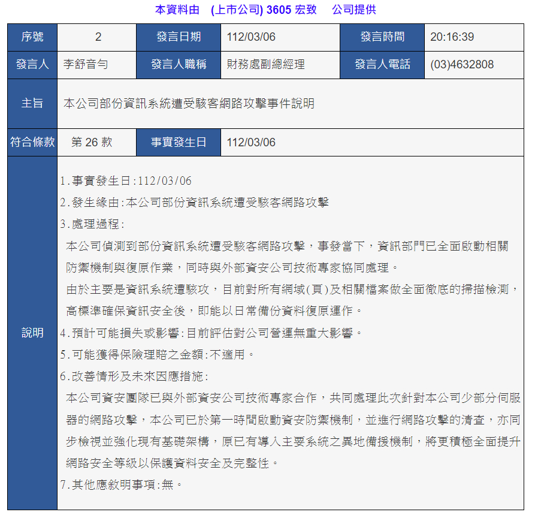The height and width of the screenshot is (515, 535).
Task: Click the 發言人電話 label cell
Action: pos(382,65)
